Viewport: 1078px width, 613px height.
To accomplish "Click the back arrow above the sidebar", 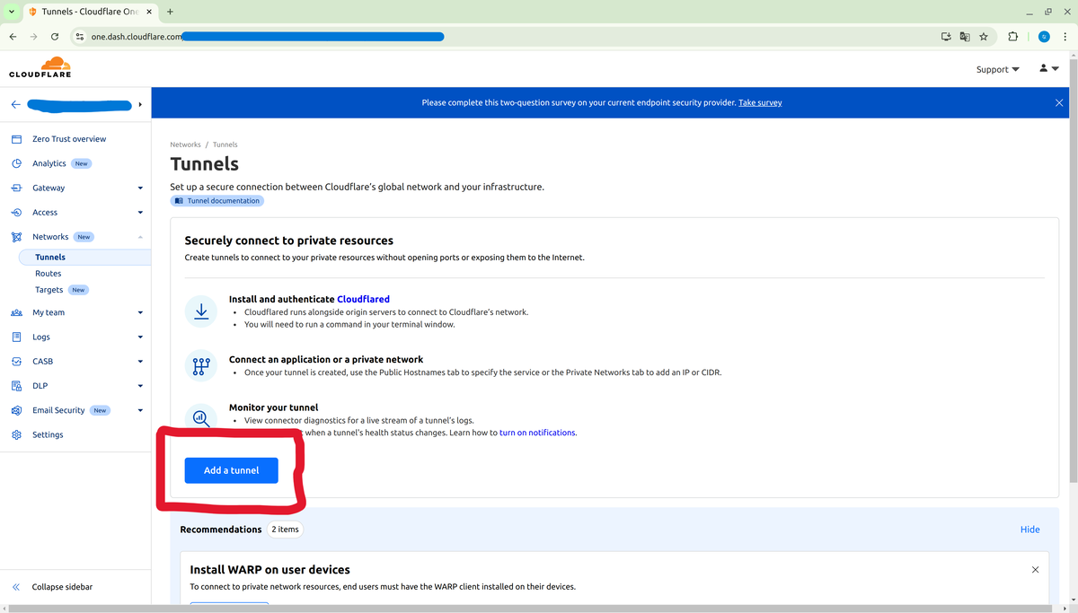I will click(15, 104).
